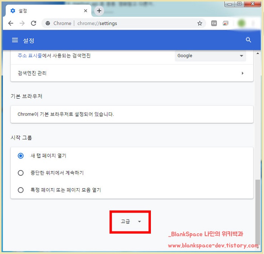Reload the settings page
This screenshot has height=254, width=264.
click(34, 23)
